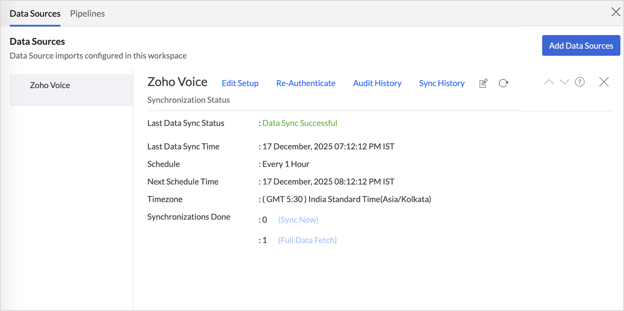This screenshot has width=624, height=311.
Task: Click the Data Sync Successful status text
Action: 300,123
